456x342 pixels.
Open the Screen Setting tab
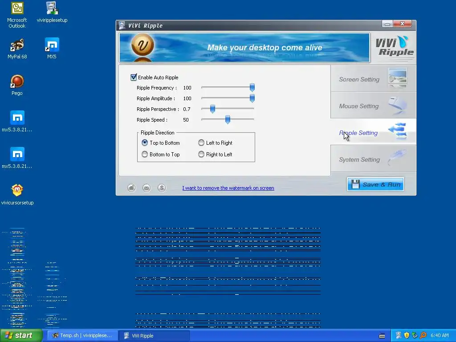[374, 78]
